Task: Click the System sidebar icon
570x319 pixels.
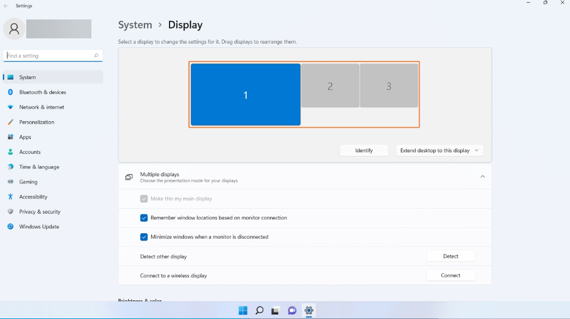Action: pyautogui.click(x=10, y=77)
